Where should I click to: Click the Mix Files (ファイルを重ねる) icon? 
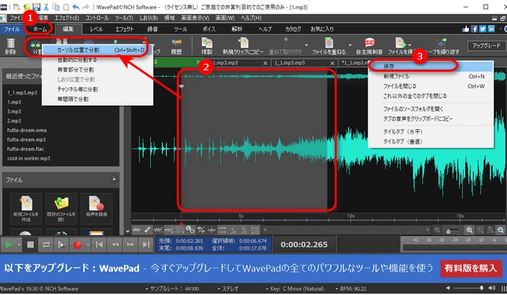pyautogui.click(x=329, y=43)
